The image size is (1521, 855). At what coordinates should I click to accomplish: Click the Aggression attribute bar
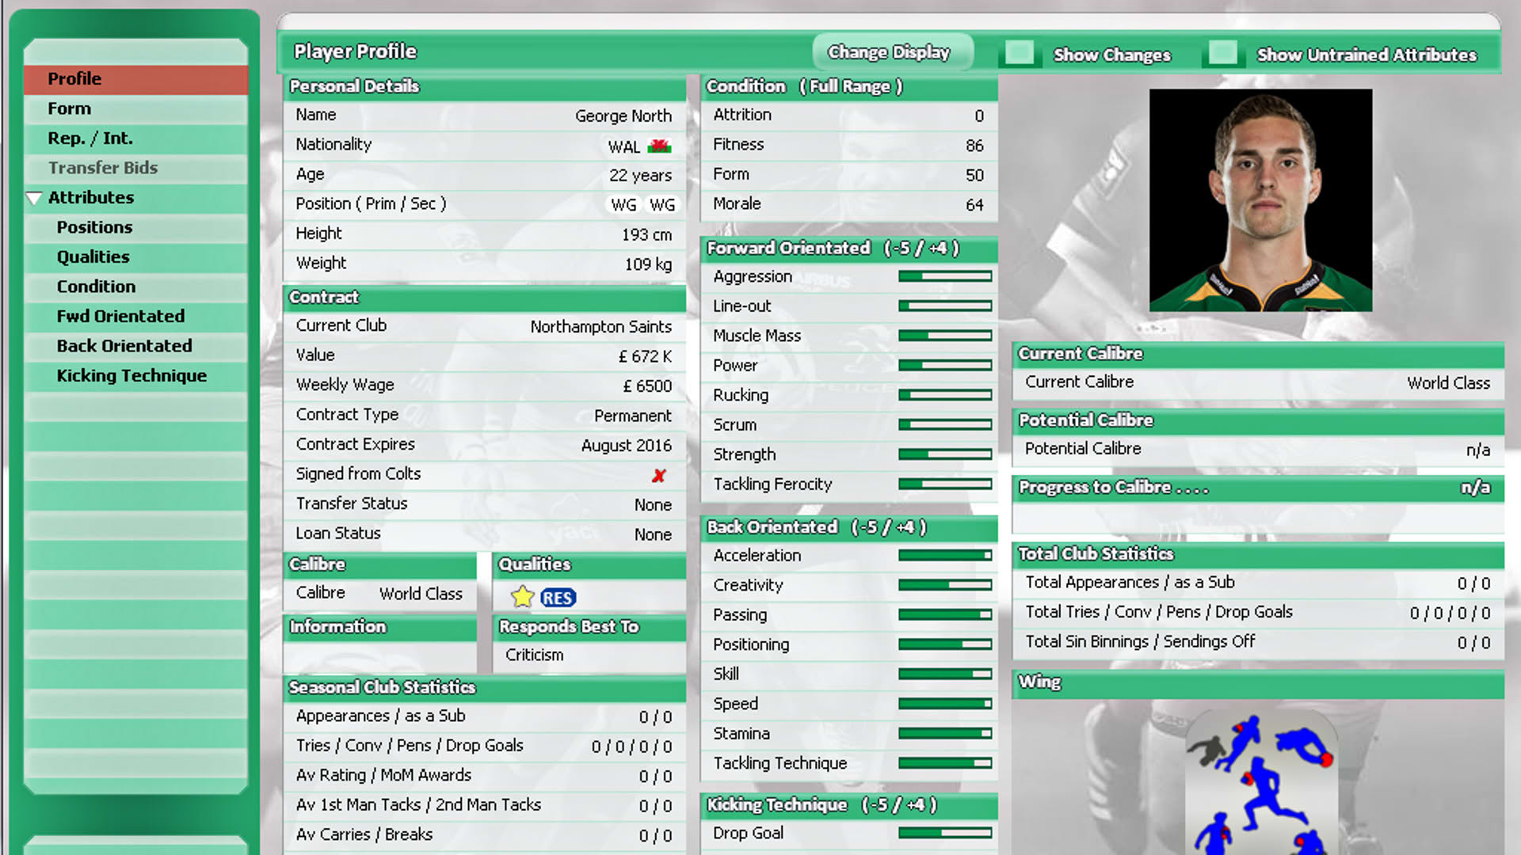click(944, 276)
